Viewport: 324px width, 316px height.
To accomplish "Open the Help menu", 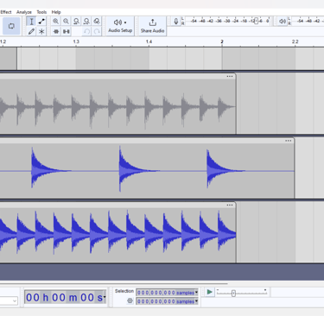I will click(56, 12).
